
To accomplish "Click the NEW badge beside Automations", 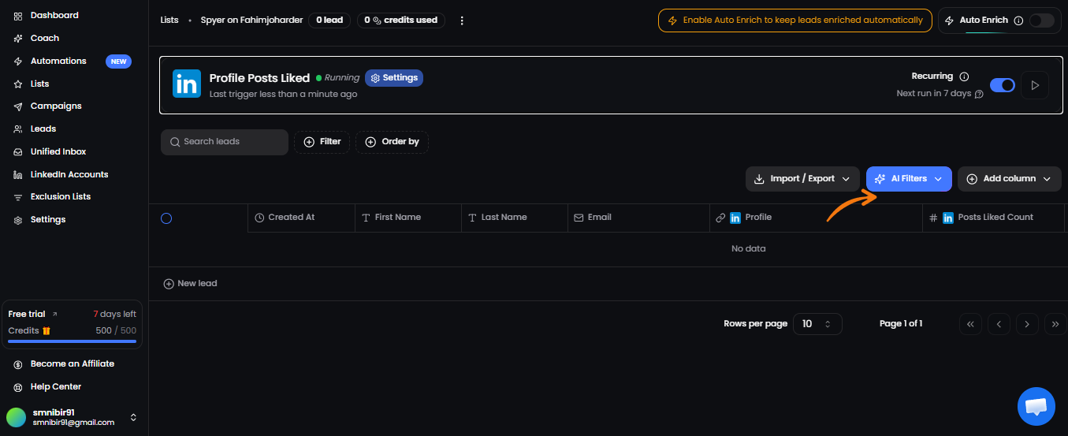I will tap(118, 61).
